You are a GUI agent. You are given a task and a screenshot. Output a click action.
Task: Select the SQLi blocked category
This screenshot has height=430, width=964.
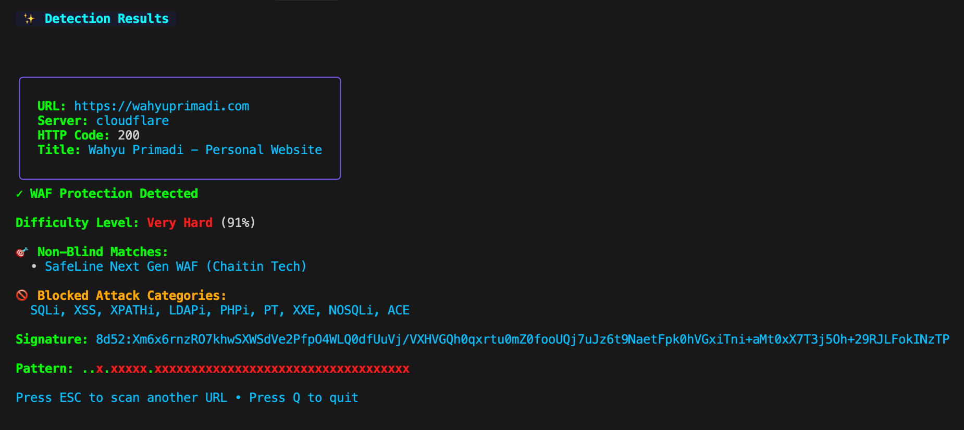coord(45,310)
